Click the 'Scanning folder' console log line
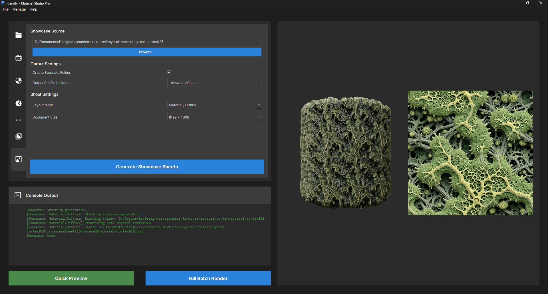This screenshot has height=294, width=548. 146,219
